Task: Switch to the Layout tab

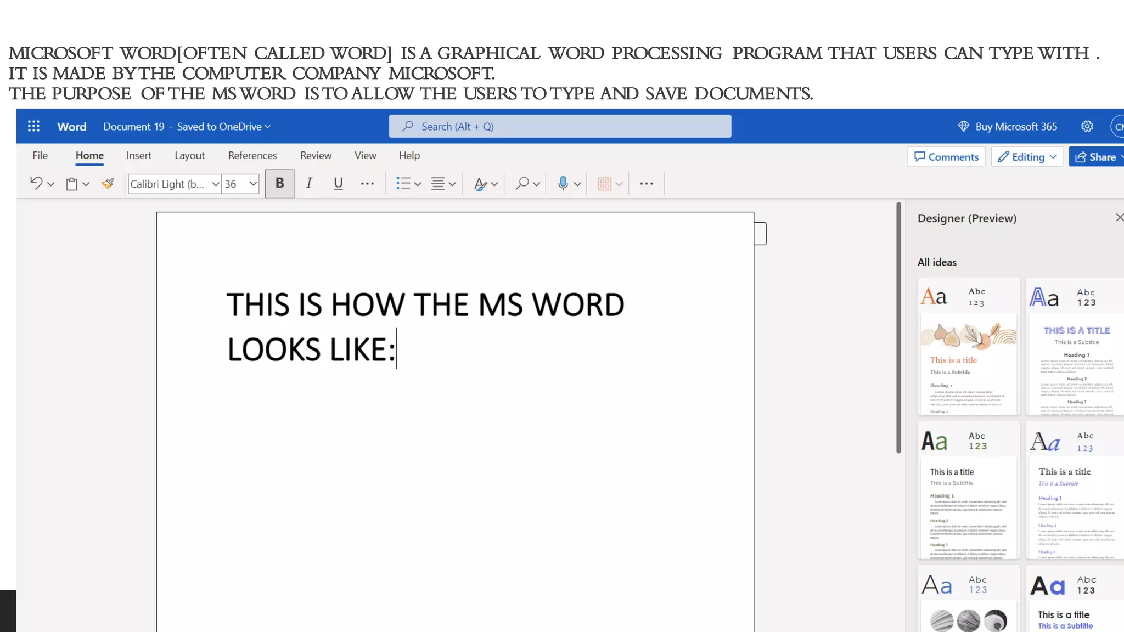Action: (x=190, y=155)
